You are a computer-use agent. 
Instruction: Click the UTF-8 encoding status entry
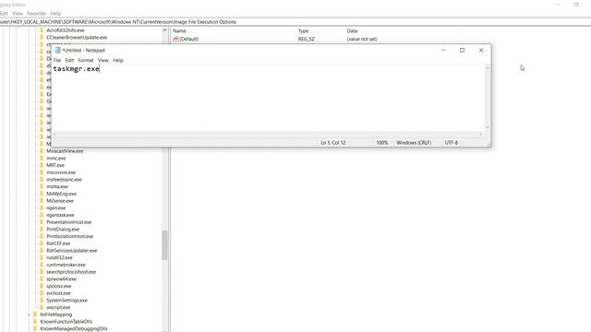pos(452,143)
